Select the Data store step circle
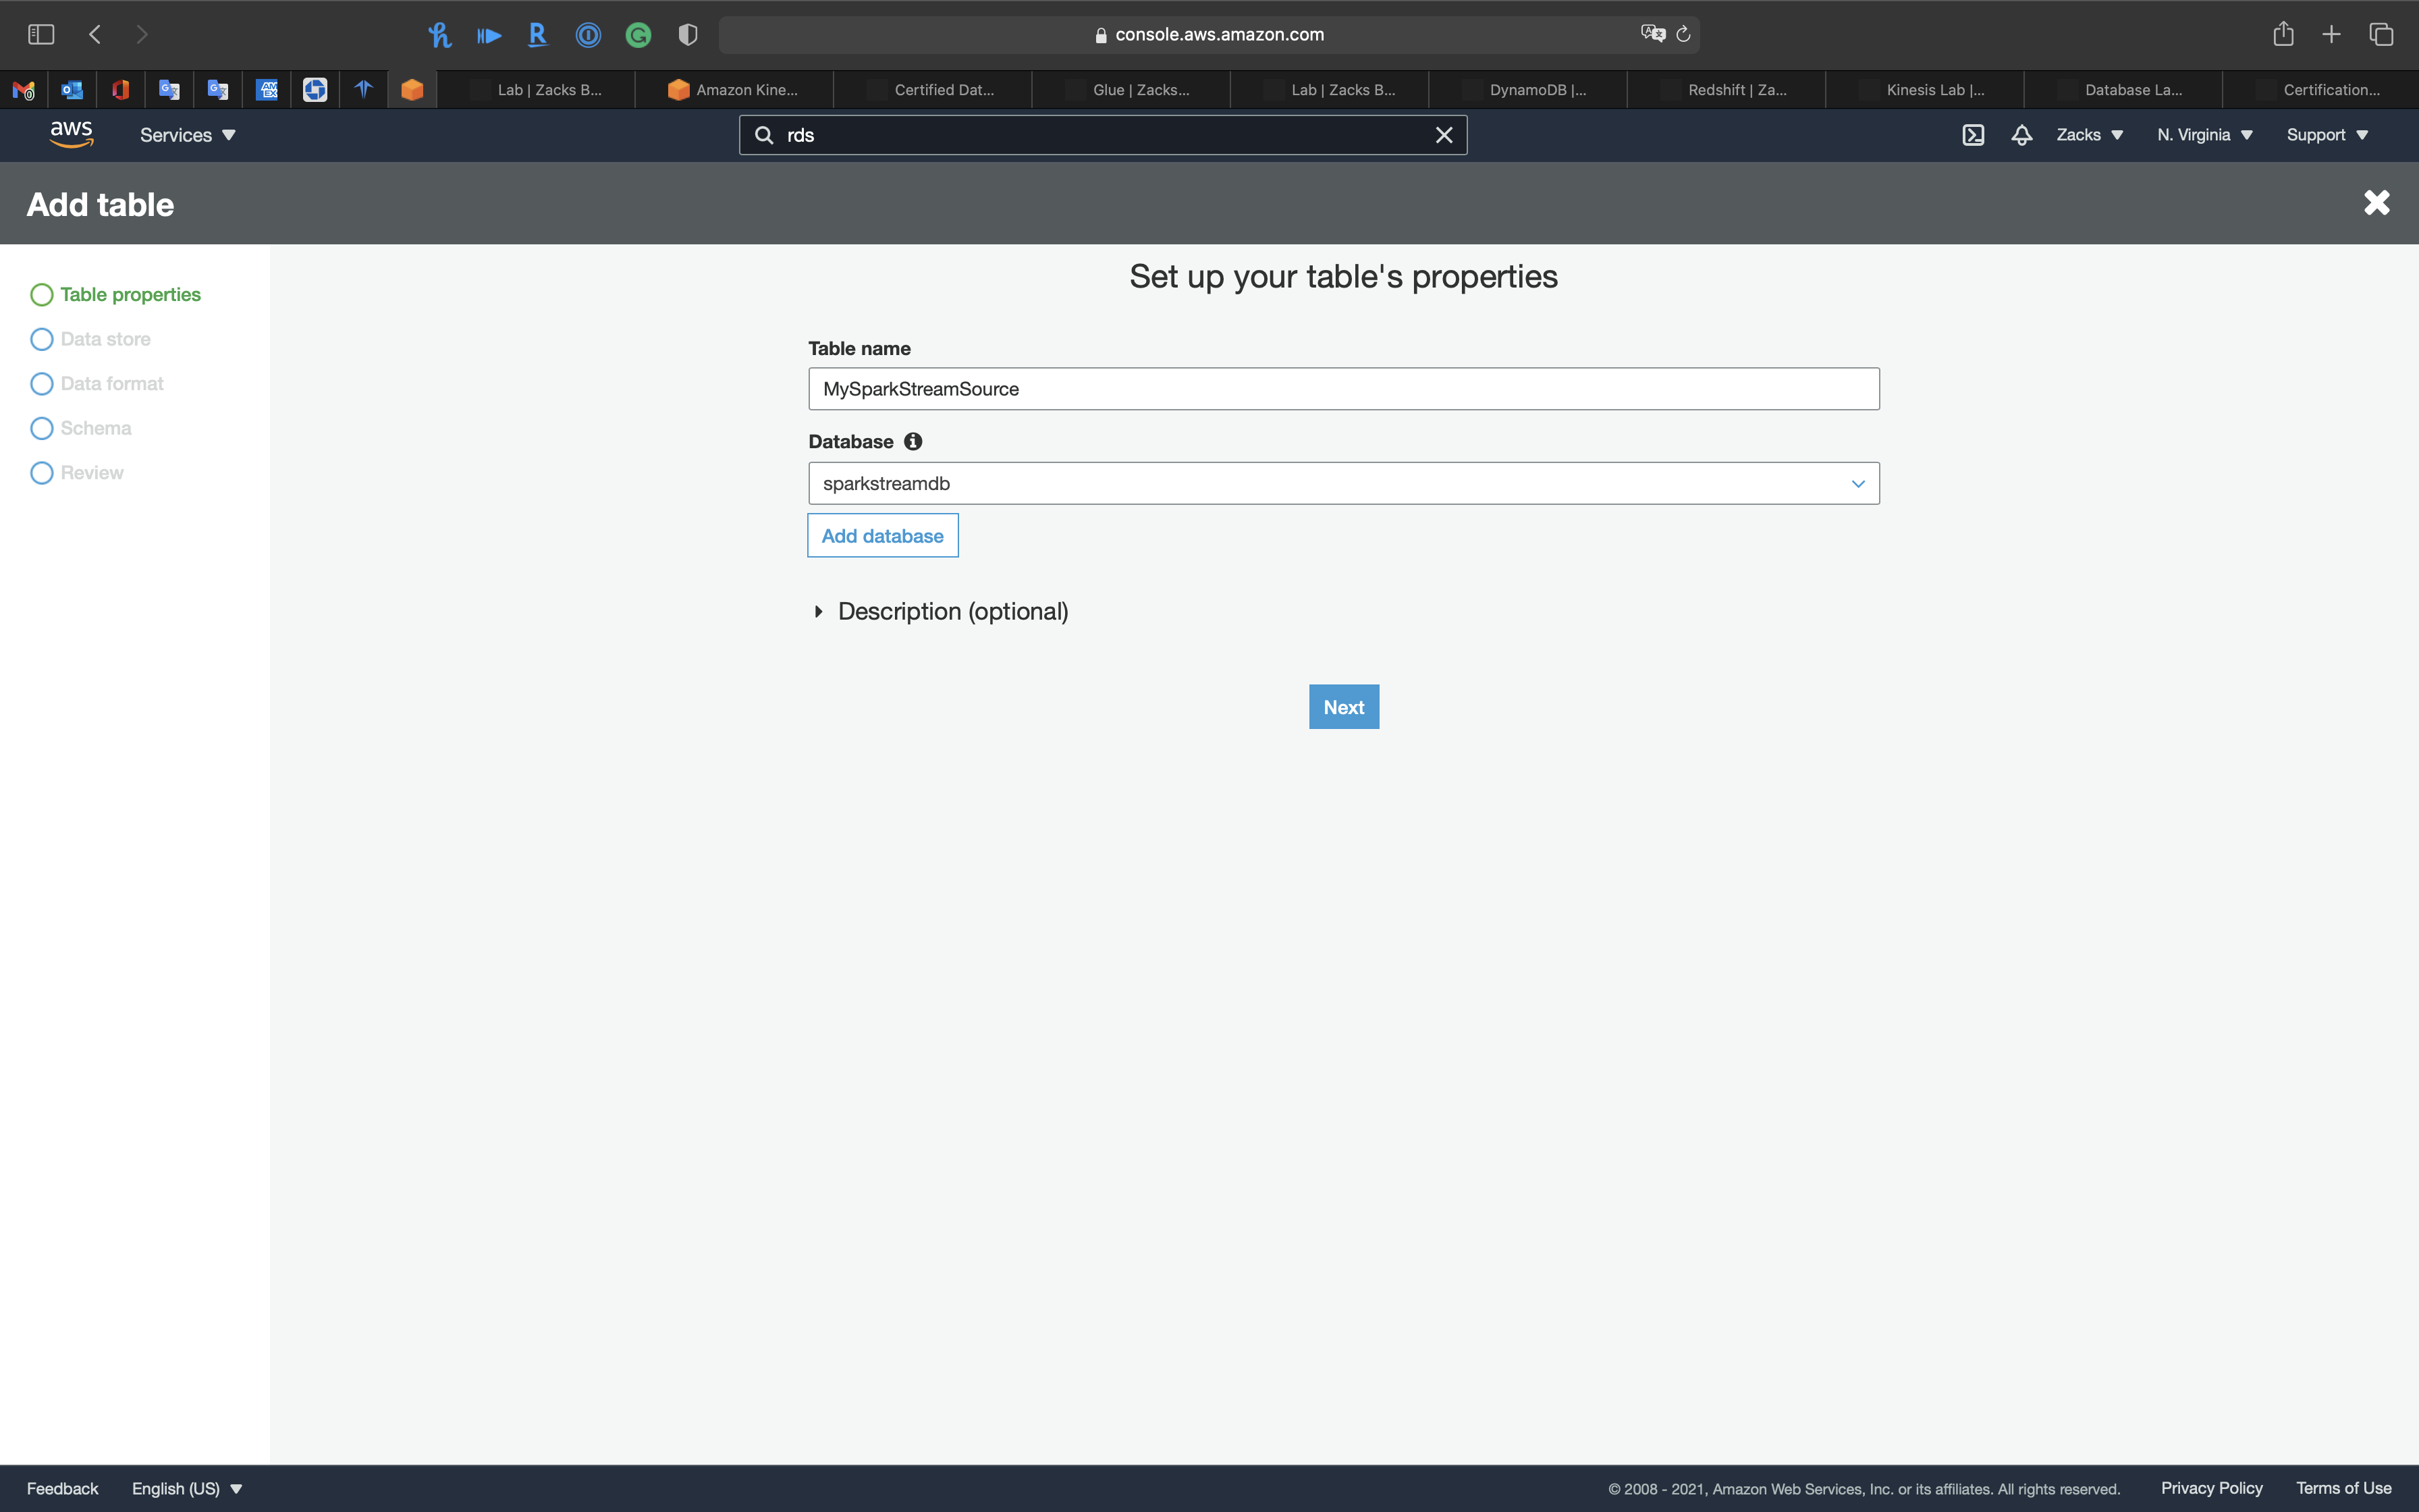The height and width of the screenshot is (1512, 2419). click(42, 339)
